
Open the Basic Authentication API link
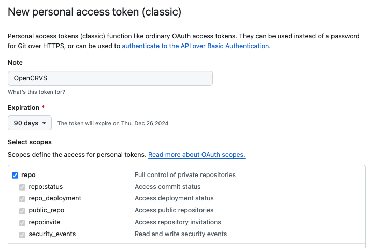point(195,46)
